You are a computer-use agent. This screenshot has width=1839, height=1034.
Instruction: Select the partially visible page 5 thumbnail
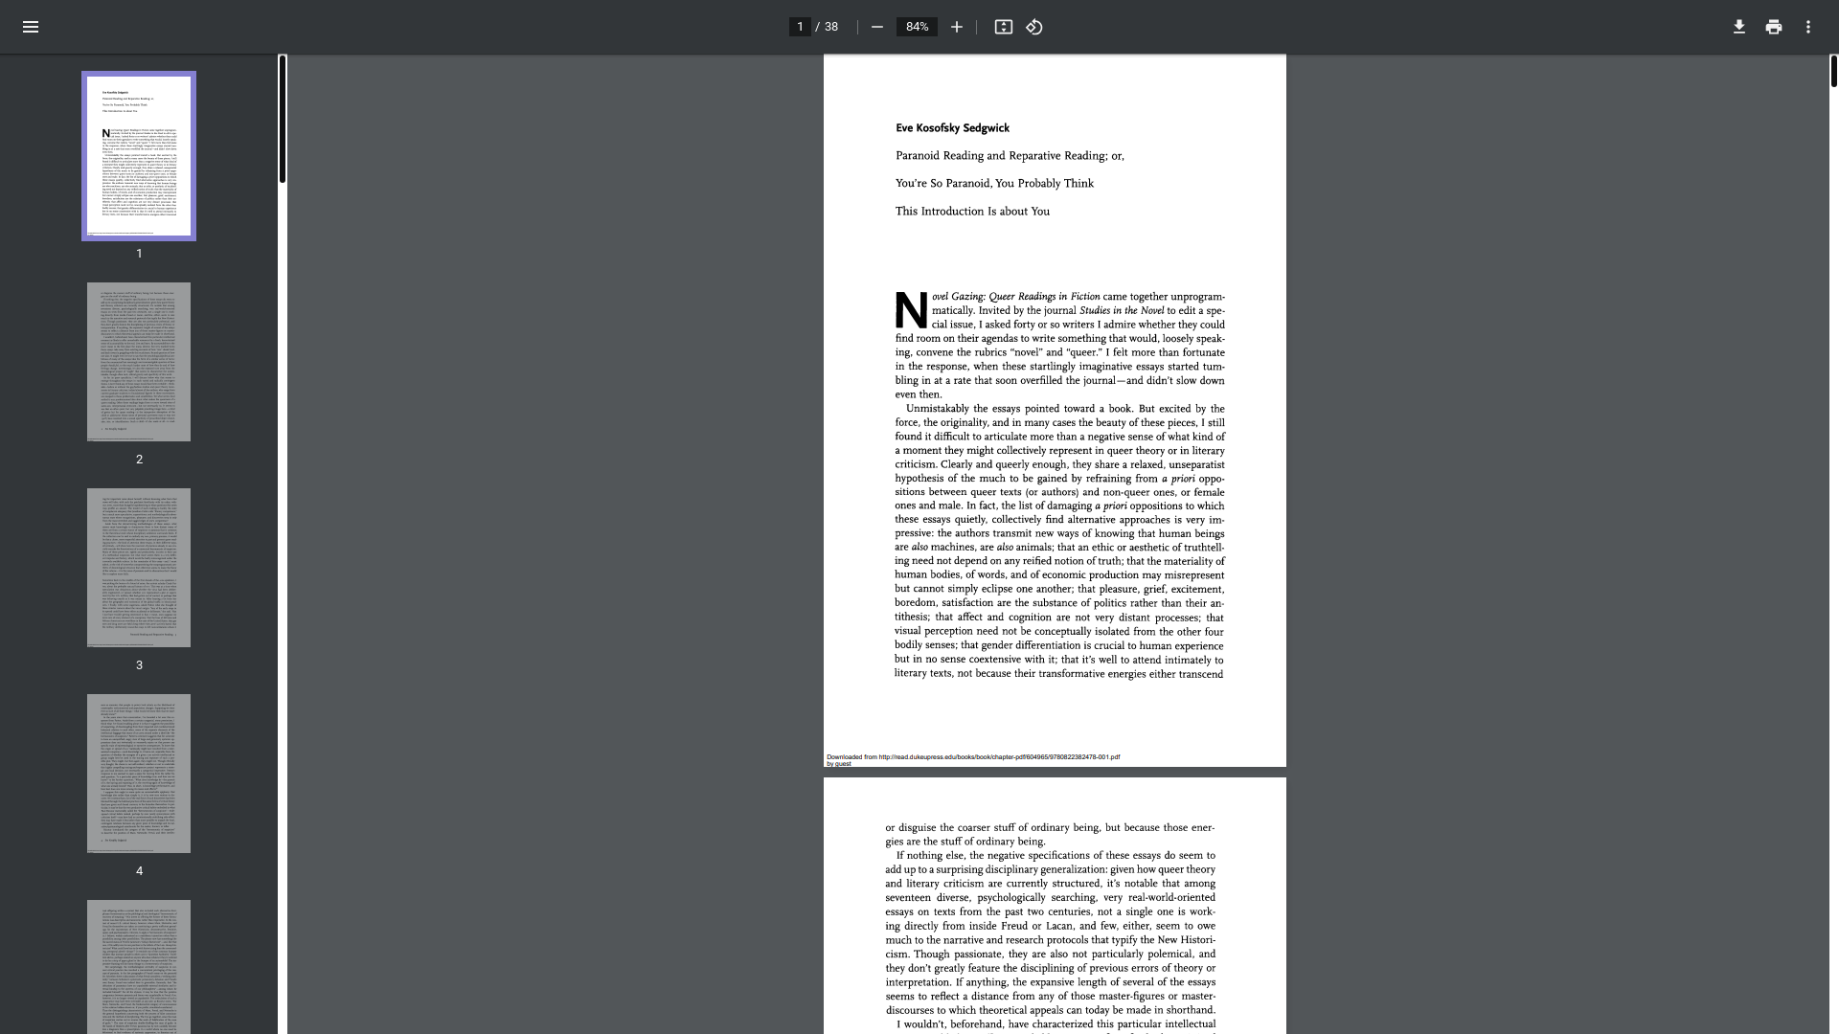(139, 967)
